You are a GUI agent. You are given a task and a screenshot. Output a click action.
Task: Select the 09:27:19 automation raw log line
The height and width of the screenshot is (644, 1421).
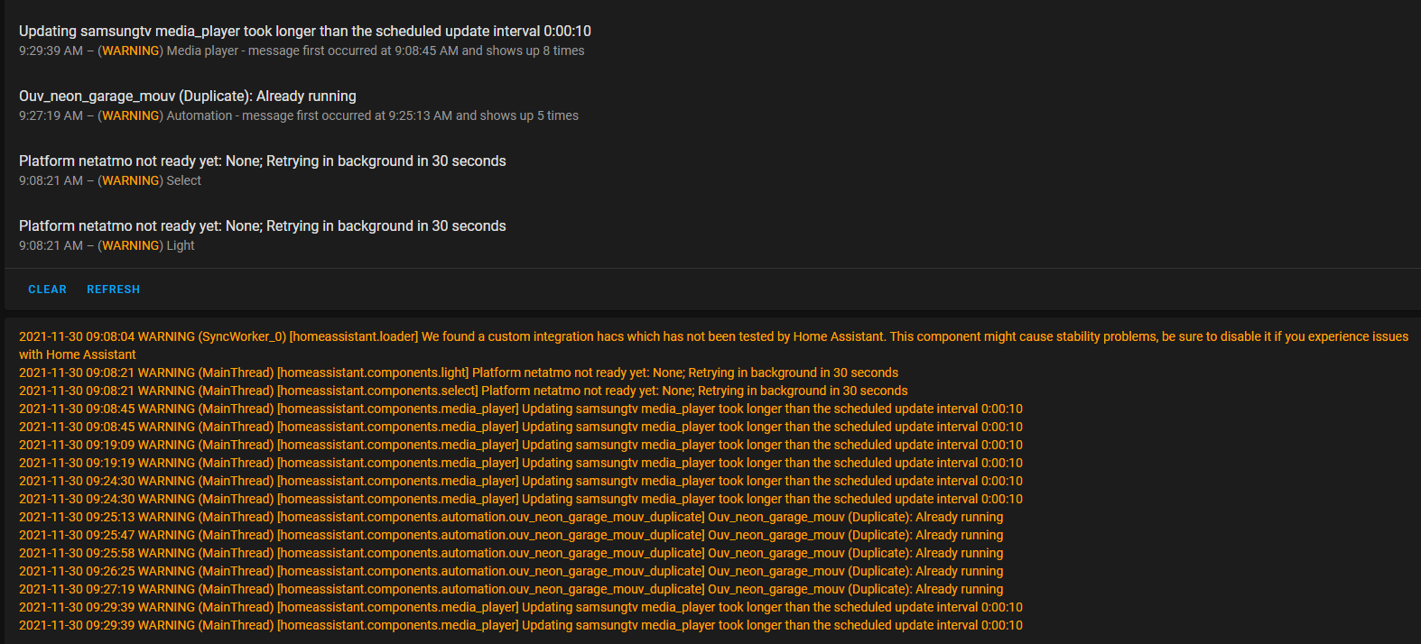tap(510, 589)
